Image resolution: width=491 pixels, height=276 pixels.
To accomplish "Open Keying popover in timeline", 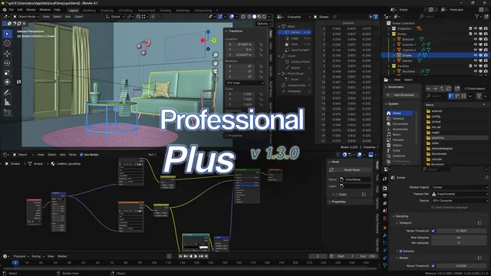I will [x=38, y=256].
